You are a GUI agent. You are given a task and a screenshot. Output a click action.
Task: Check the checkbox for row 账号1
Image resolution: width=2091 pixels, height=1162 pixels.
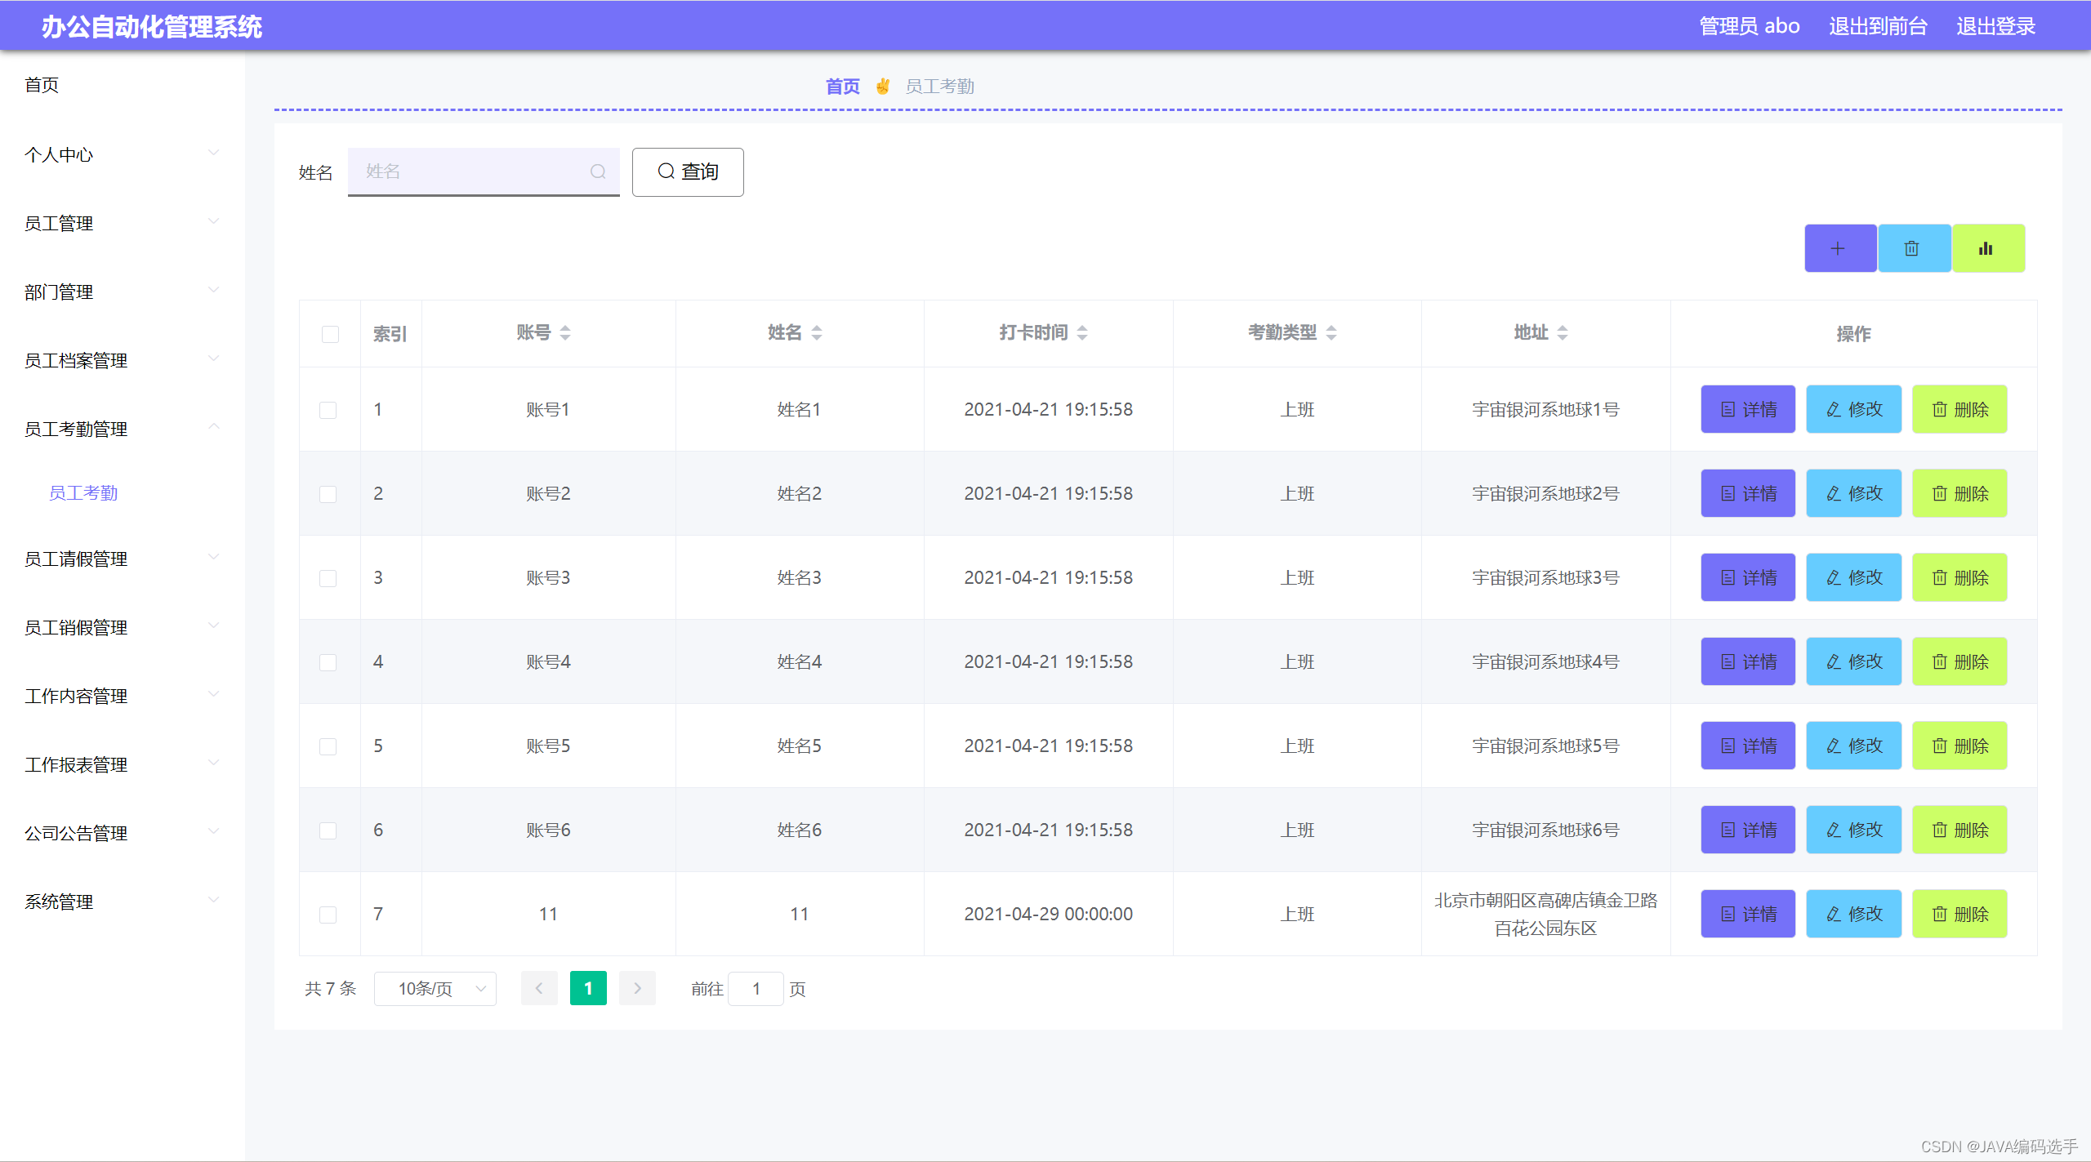point(328,410)
